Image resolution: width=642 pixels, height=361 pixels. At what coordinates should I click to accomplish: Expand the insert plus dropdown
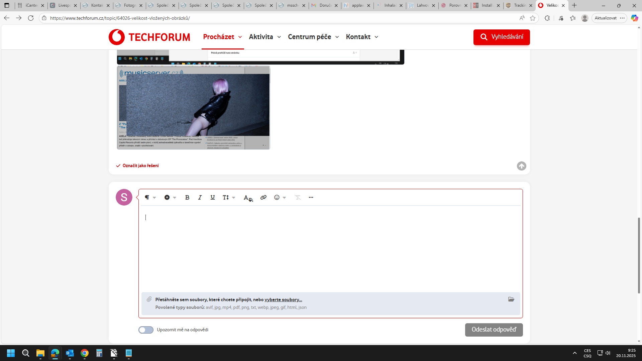tap(170, 198)
